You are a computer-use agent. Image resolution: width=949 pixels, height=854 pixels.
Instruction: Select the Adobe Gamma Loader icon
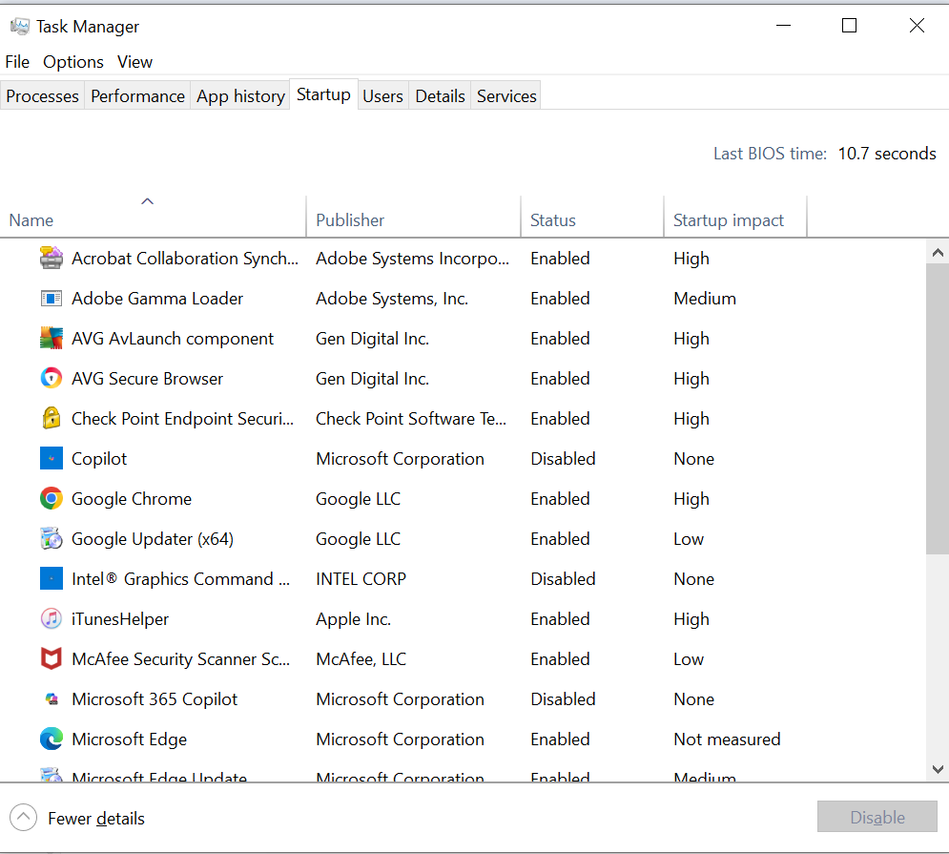(x=51, y=298)
